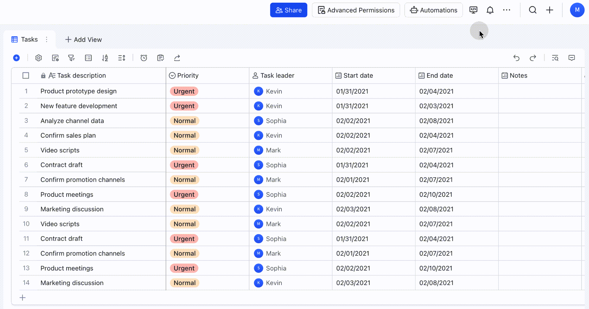Click the sort A-Z icon
589x309 pixels.
[105, 58]
